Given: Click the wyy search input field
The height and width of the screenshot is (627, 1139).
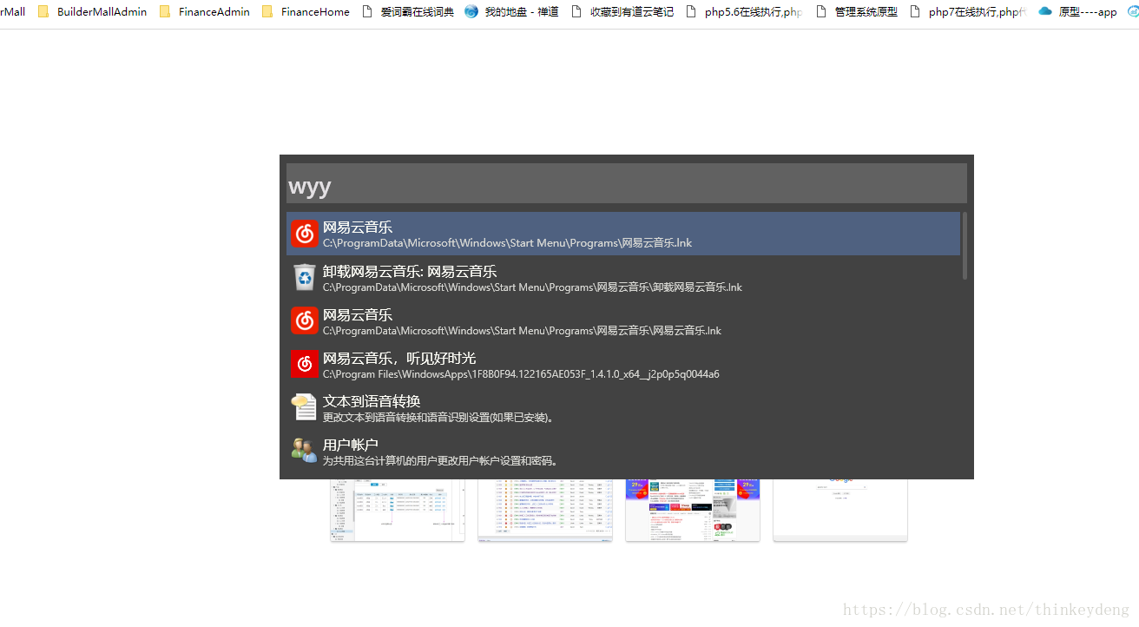Looking at the screenshot, I should [626, 183].
